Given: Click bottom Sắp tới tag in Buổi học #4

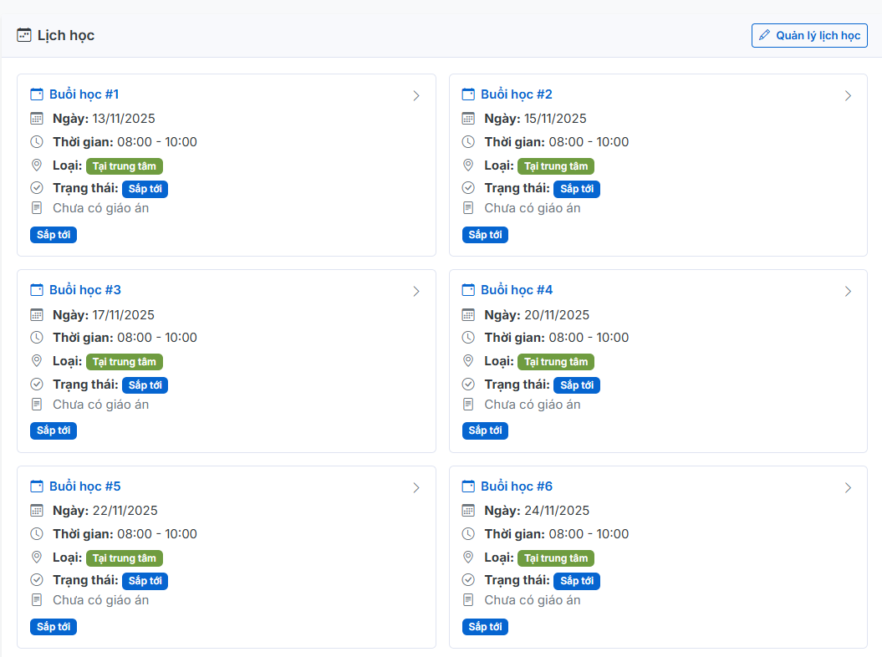Looking at the screenshot, I should (485, 430).
